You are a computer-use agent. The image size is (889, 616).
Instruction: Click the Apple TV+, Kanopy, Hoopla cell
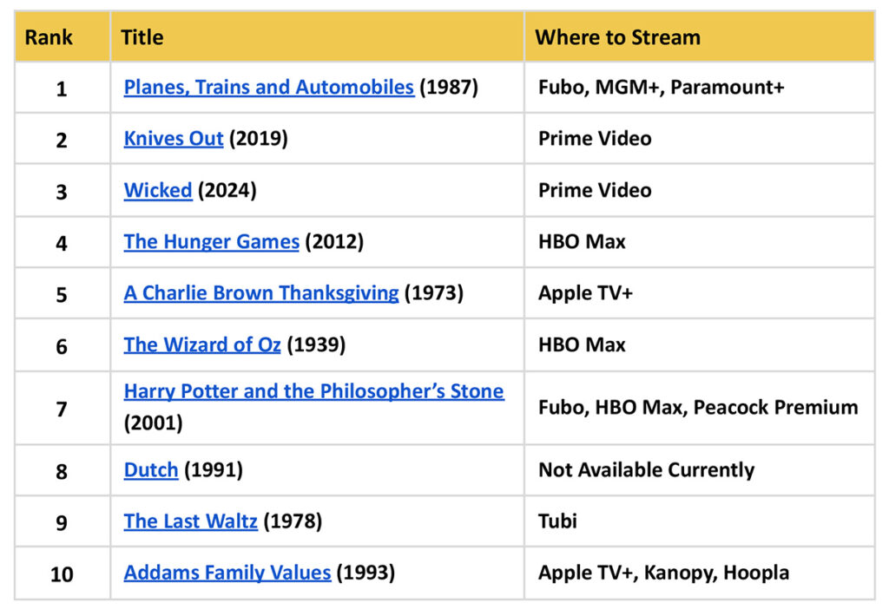(663, 573)
